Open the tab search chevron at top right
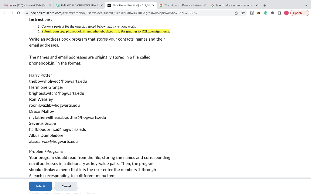 [306, 5]
